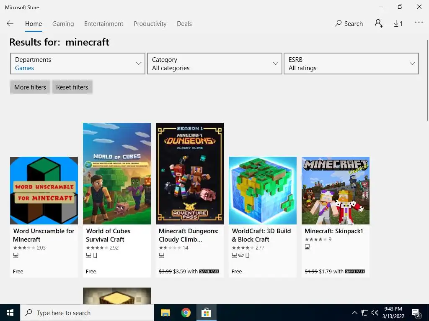Open the account sign-in icon
The image size is (429, 321).
[x=379, y=23]
